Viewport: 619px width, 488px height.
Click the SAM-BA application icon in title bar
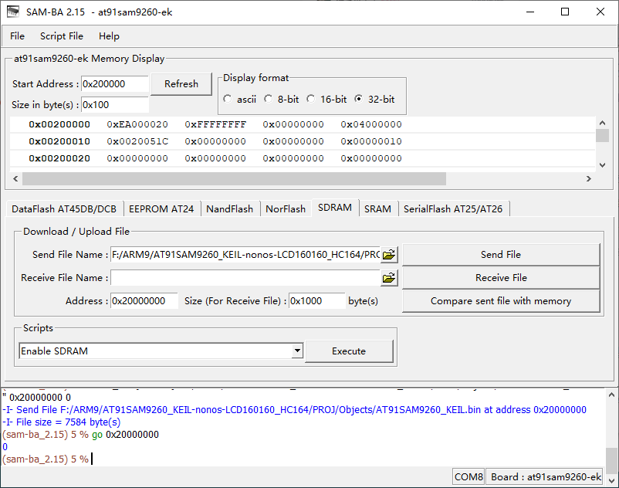coord(13,12)
